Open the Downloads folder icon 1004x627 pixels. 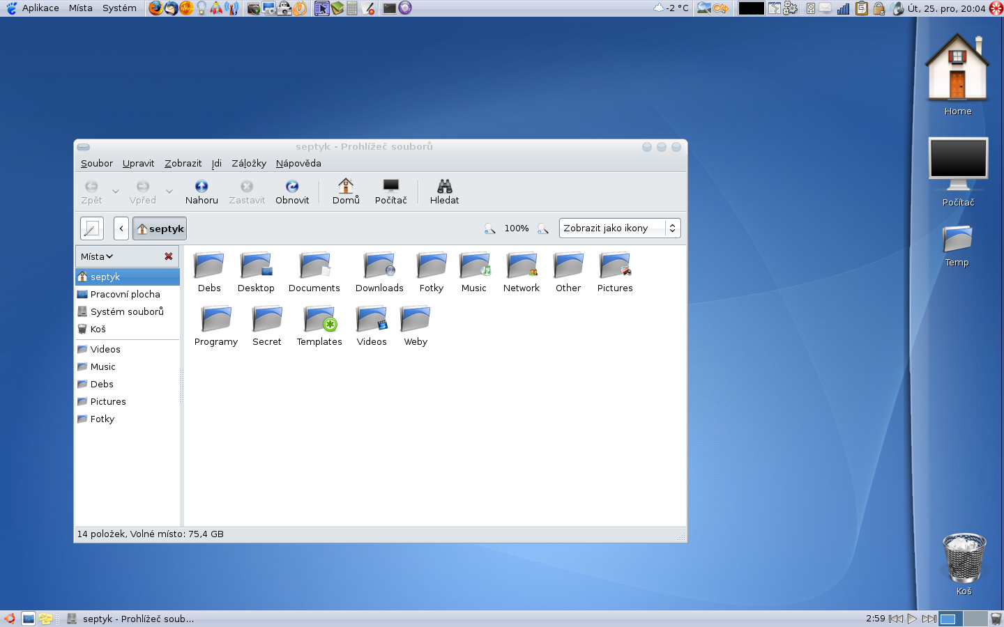point(379,266)
